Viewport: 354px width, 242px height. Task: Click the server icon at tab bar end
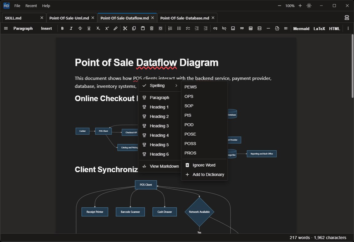tap(347, 18)
